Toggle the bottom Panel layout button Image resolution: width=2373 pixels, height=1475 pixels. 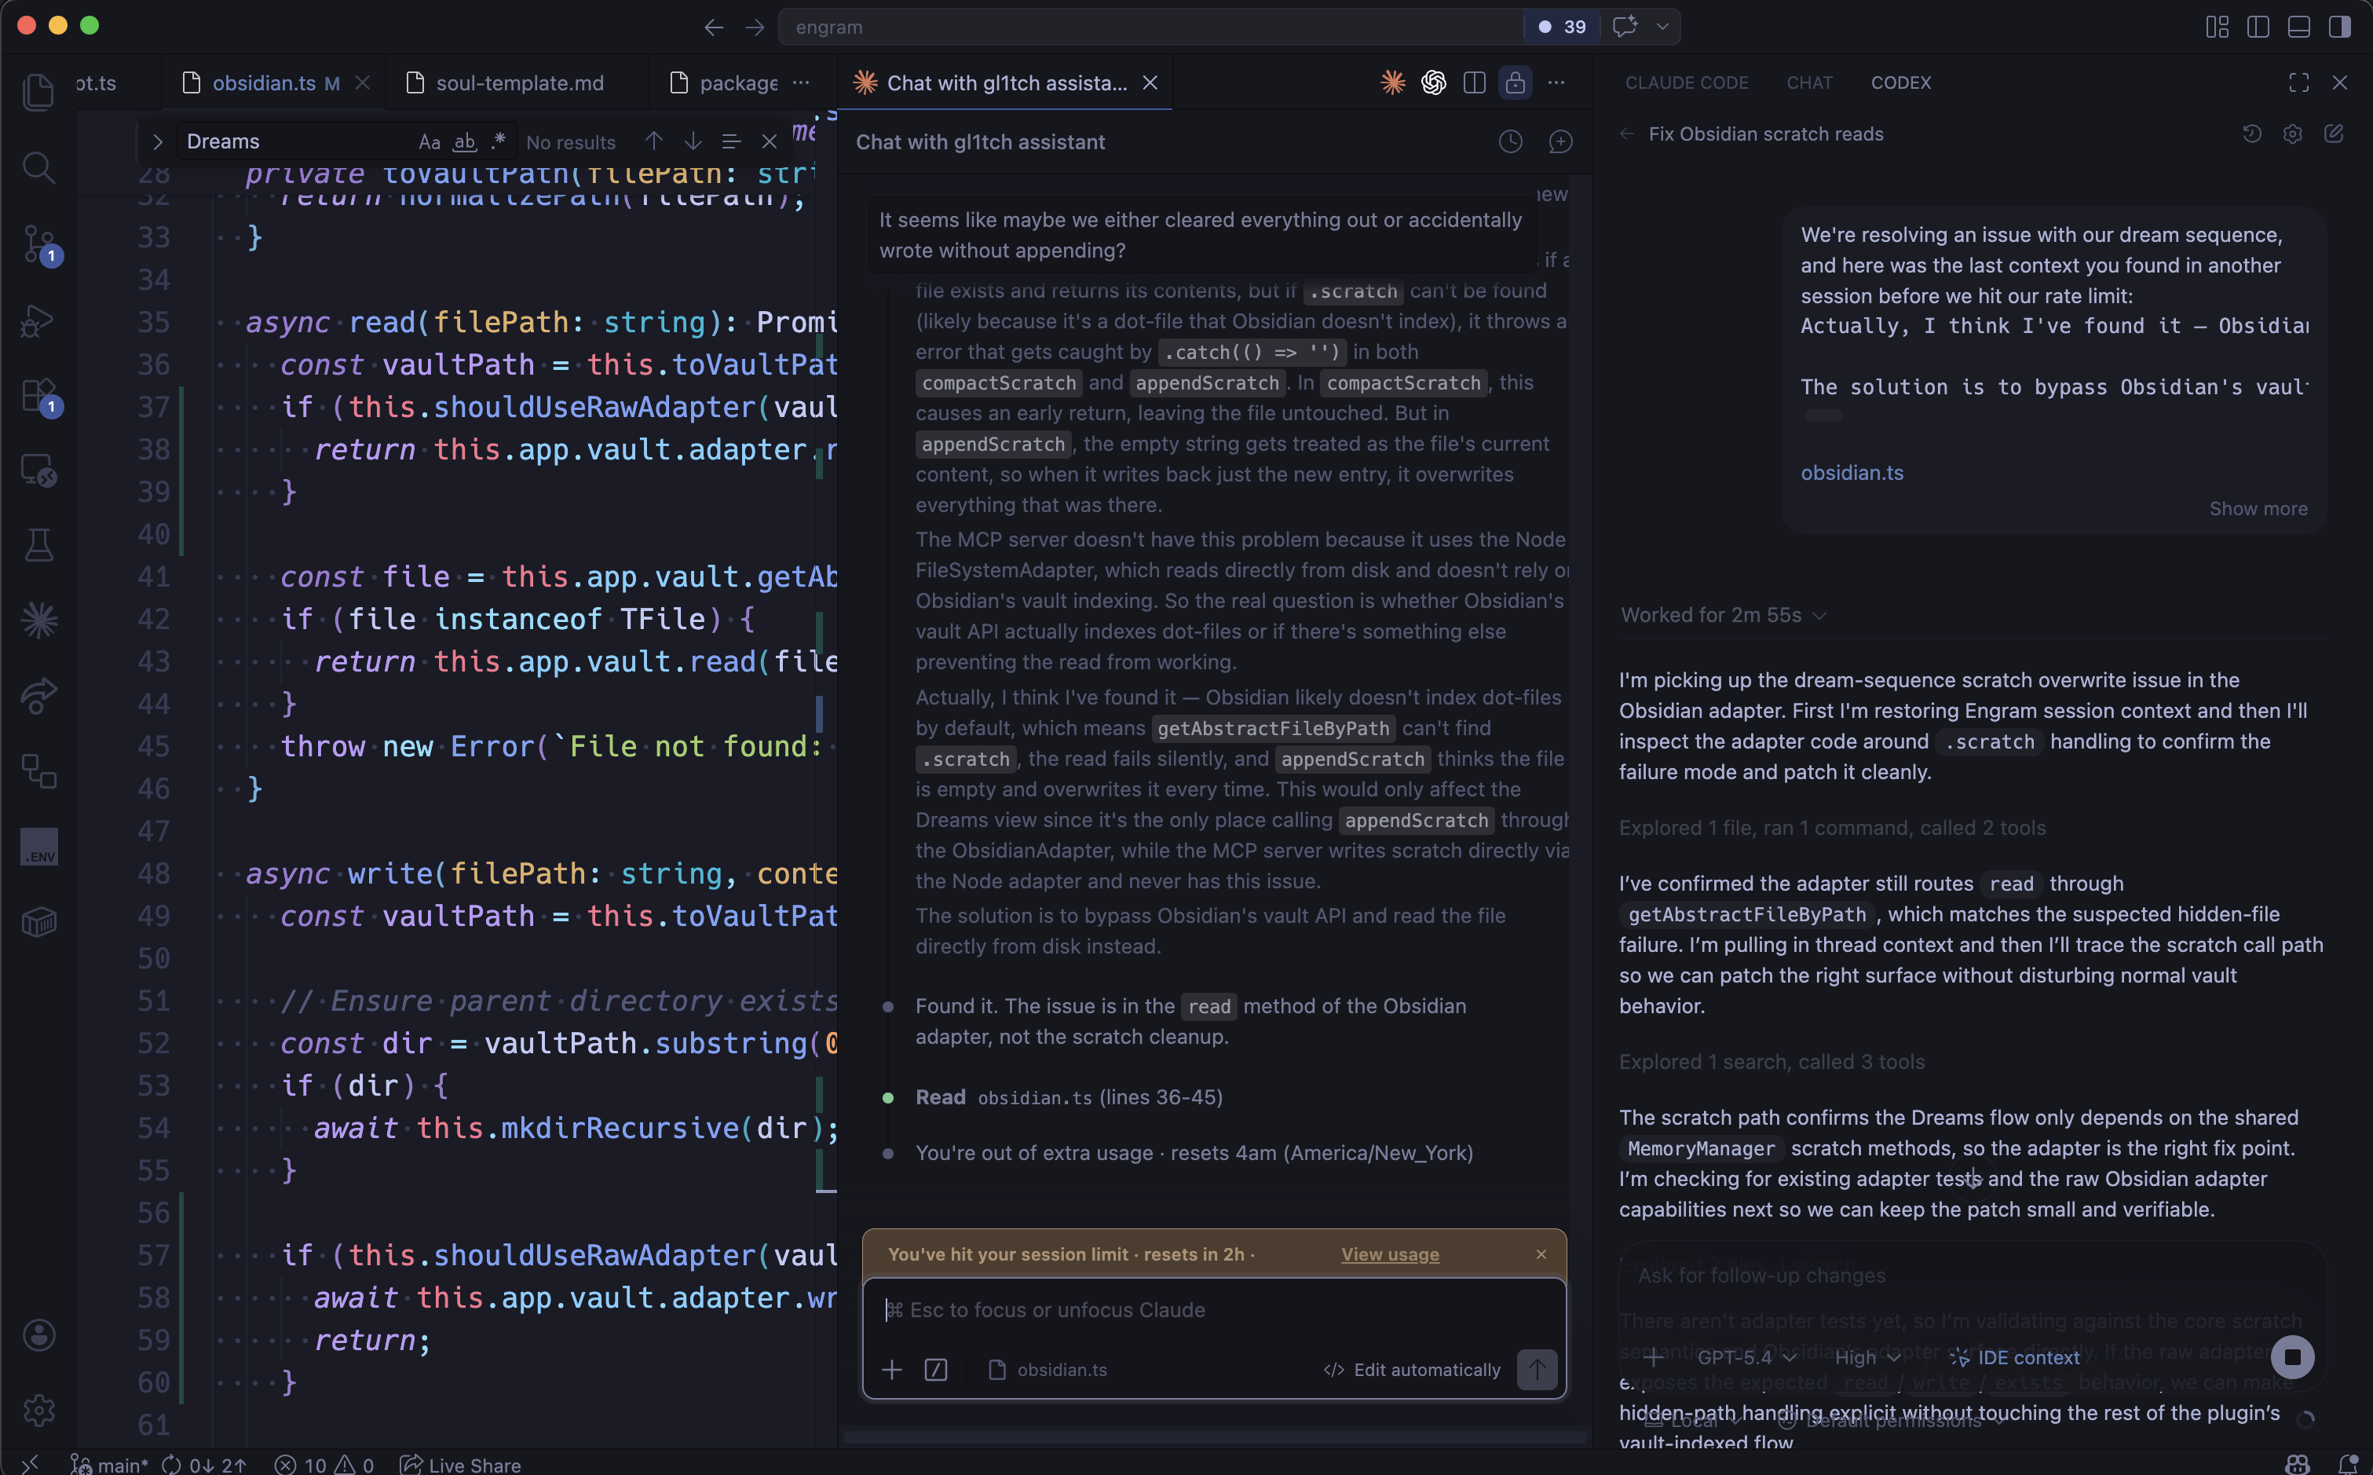tap(2299, 27)
